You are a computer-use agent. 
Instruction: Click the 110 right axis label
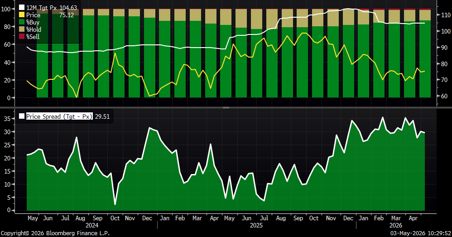446,15
